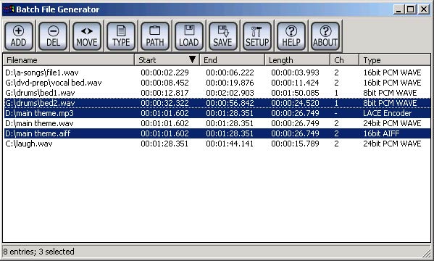Viewport: 434px width, 261px height.
Task: Select the D:\a-songs\file1.wav row
Action: point(217,72)
